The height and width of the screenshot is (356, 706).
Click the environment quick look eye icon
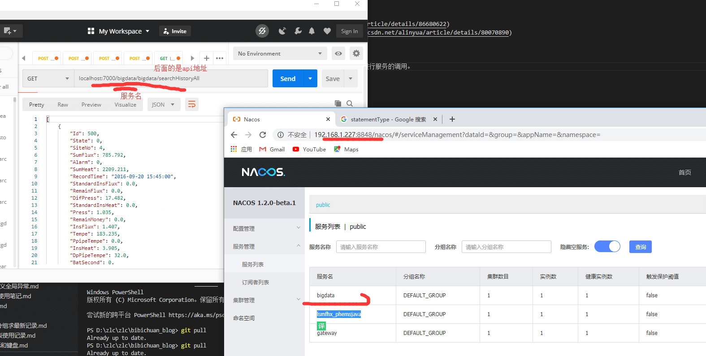coord(338,54)
